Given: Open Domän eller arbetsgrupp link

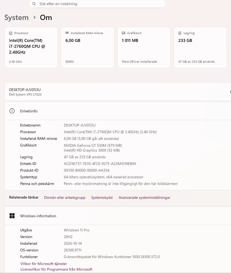Looking at the screenshot, I should pos(65,197).
